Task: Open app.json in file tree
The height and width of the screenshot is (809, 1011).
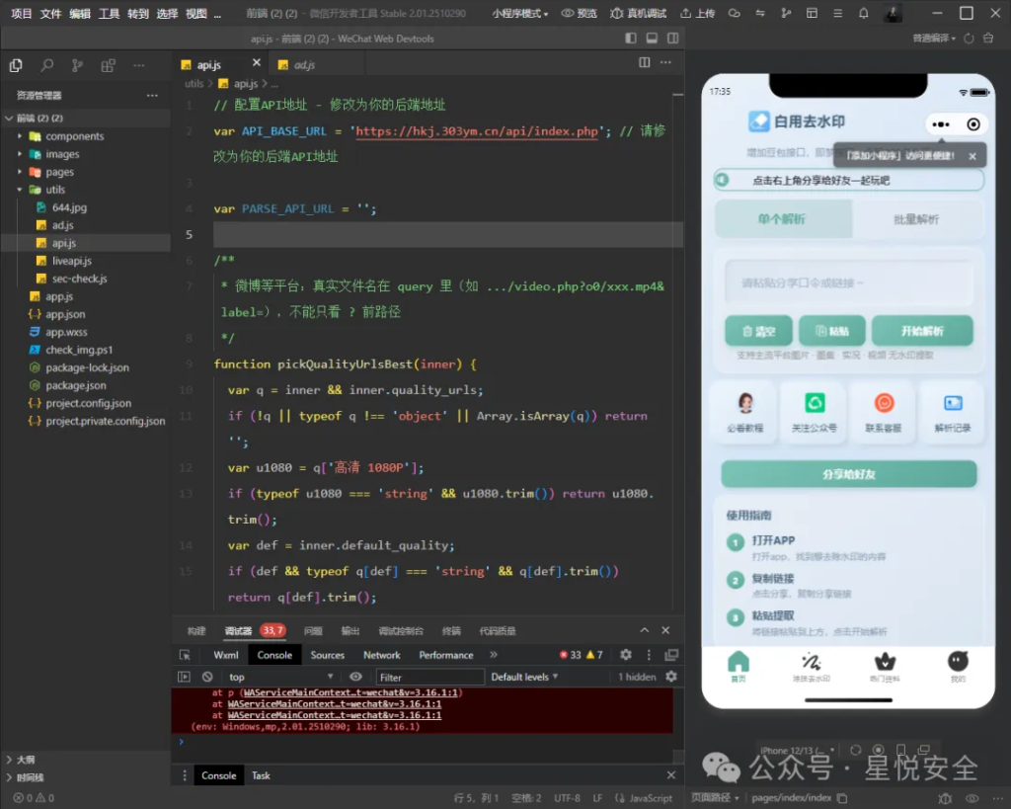Action: coord(64,314)
